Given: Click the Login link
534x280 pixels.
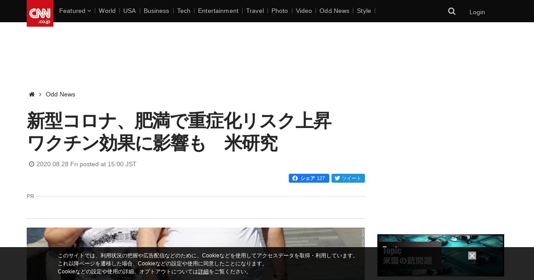Looking at the screenshot, I should coord(477,12).
